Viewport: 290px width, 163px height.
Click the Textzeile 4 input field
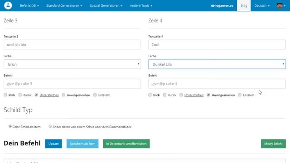pos(217,44)
